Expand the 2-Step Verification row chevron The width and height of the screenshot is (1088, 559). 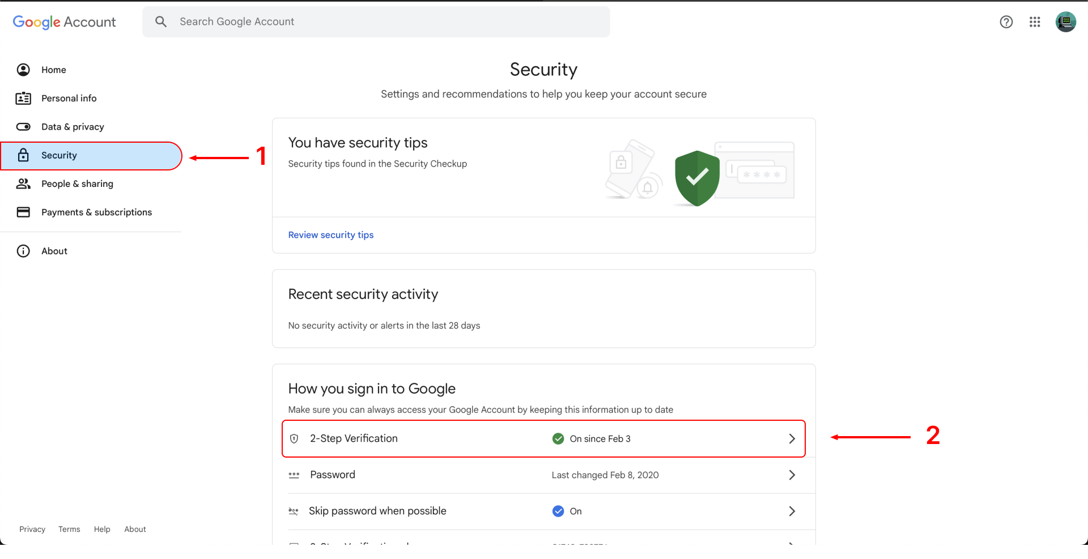[792, 439]
